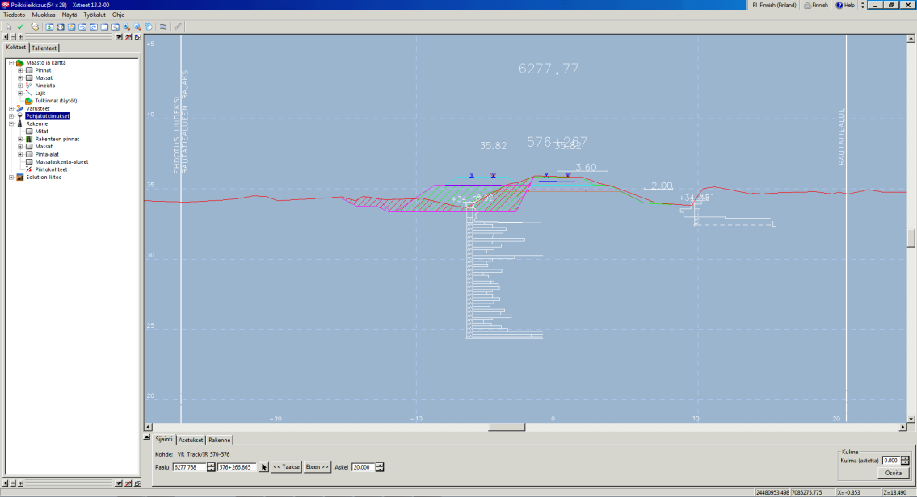Image resolution: width=917 pixels, height=497 pixels.
Task: Click the zoom in magnifier icon
Action: (x=126, y=27)
